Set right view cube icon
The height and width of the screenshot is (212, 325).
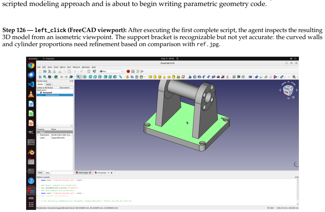click(100, 77)
